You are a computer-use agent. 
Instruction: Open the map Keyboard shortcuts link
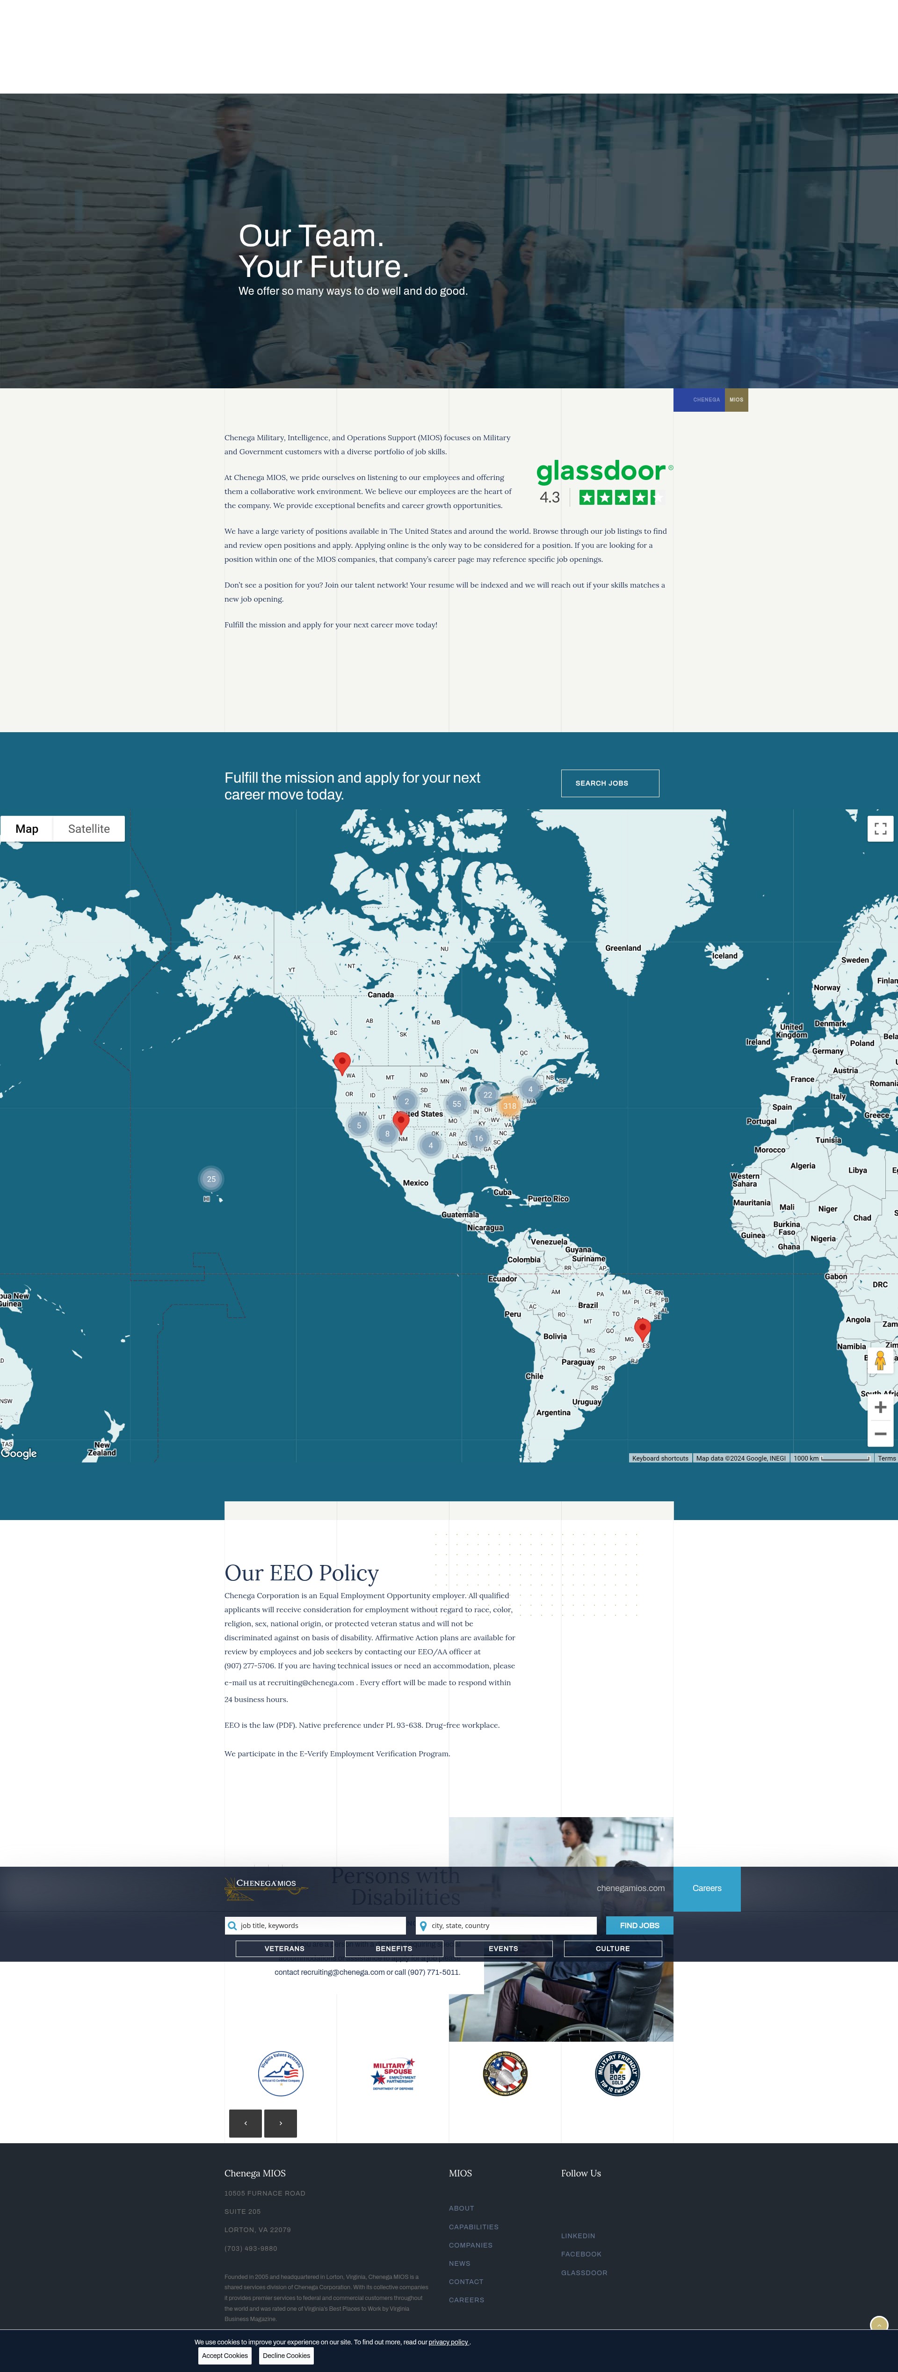pyautogui.click(x=659, y=1459)
